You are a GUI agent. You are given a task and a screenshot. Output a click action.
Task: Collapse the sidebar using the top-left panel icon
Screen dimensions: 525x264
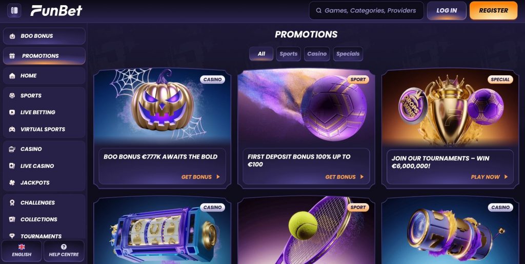point(14,11)
